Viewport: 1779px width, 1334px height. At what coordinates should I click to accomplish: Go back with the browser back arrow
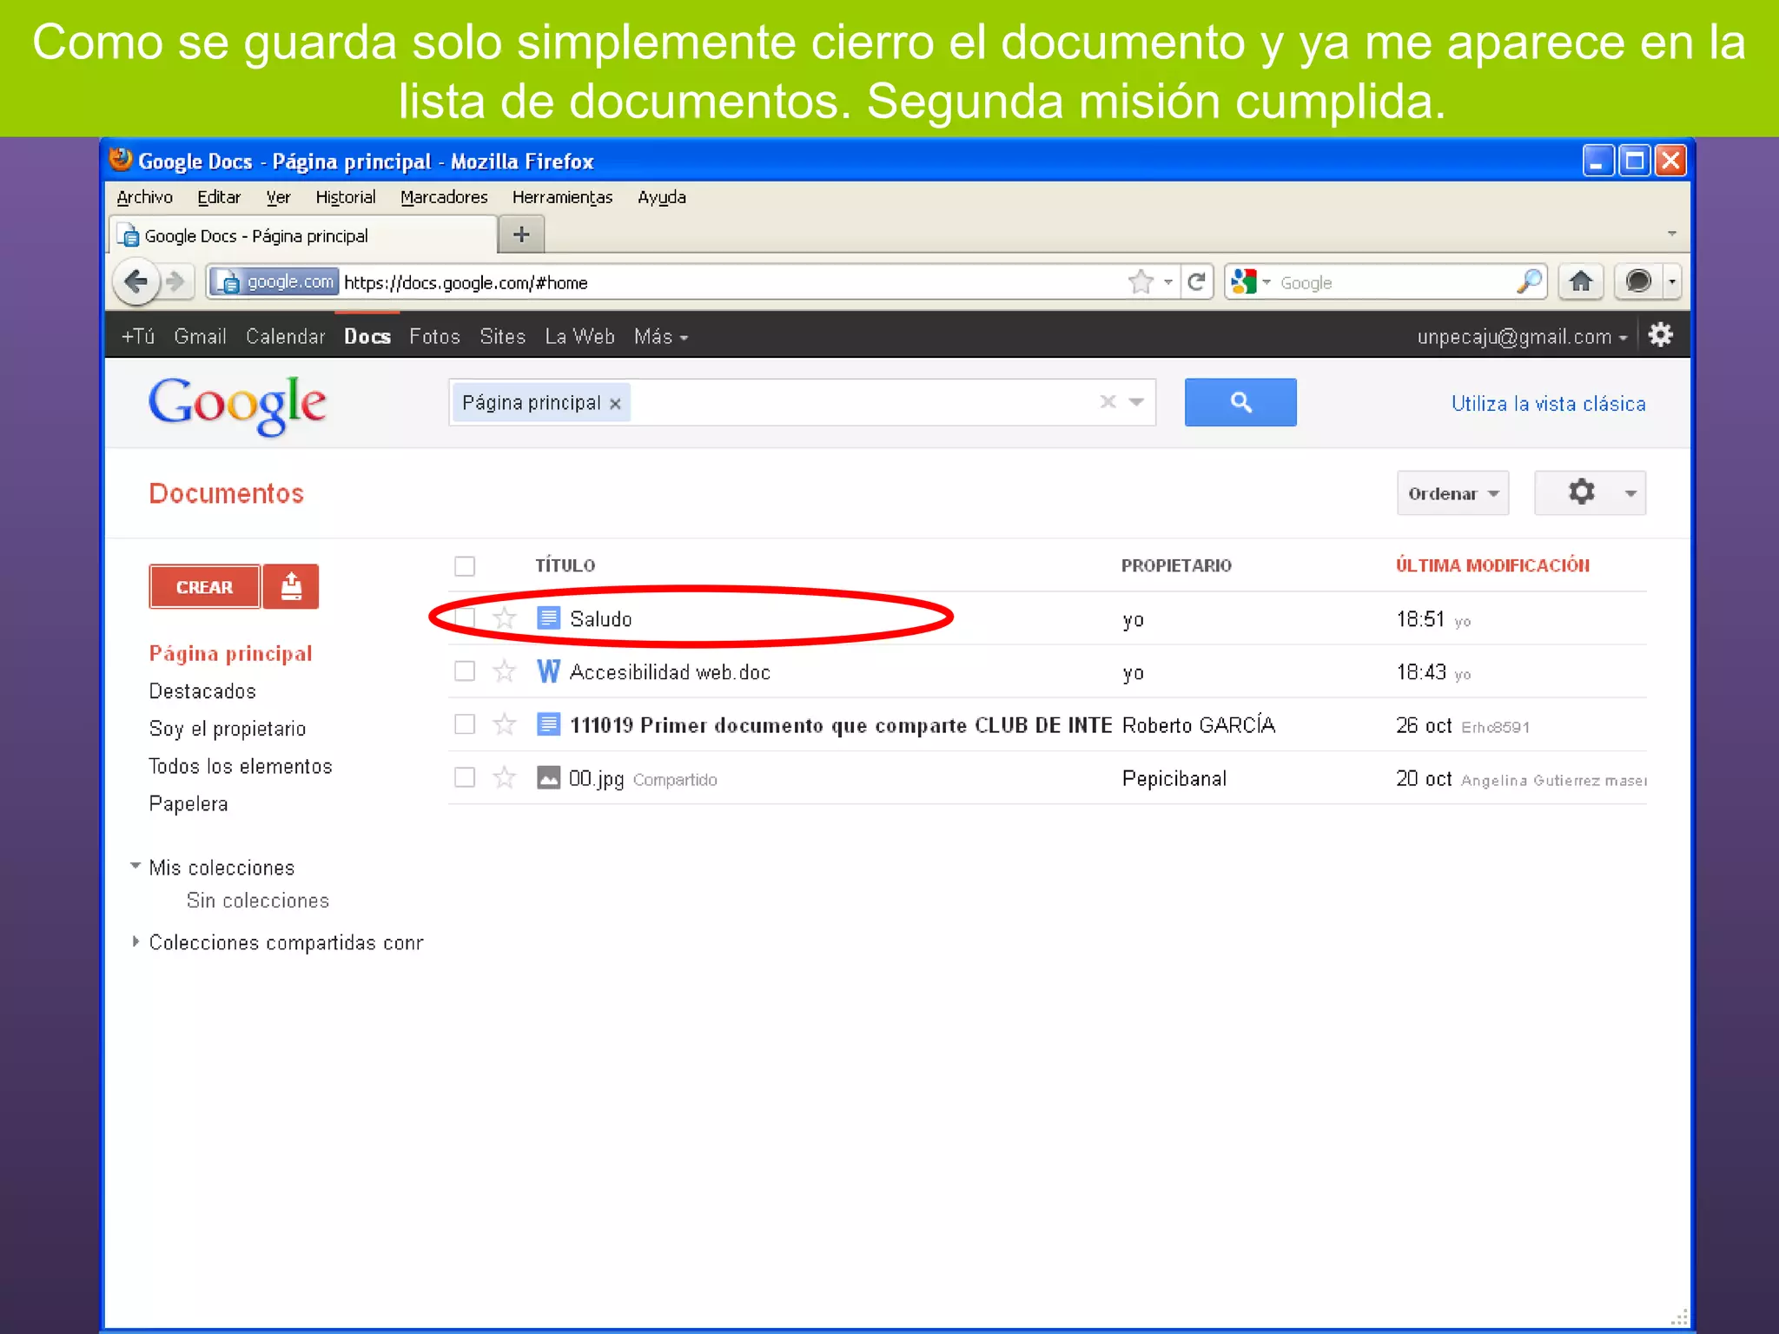click(136, 281)
